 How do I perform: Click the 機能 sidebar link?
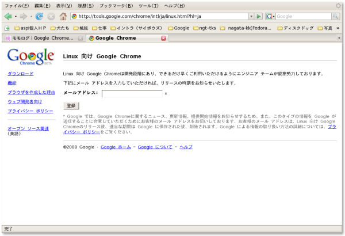[12, 83]
